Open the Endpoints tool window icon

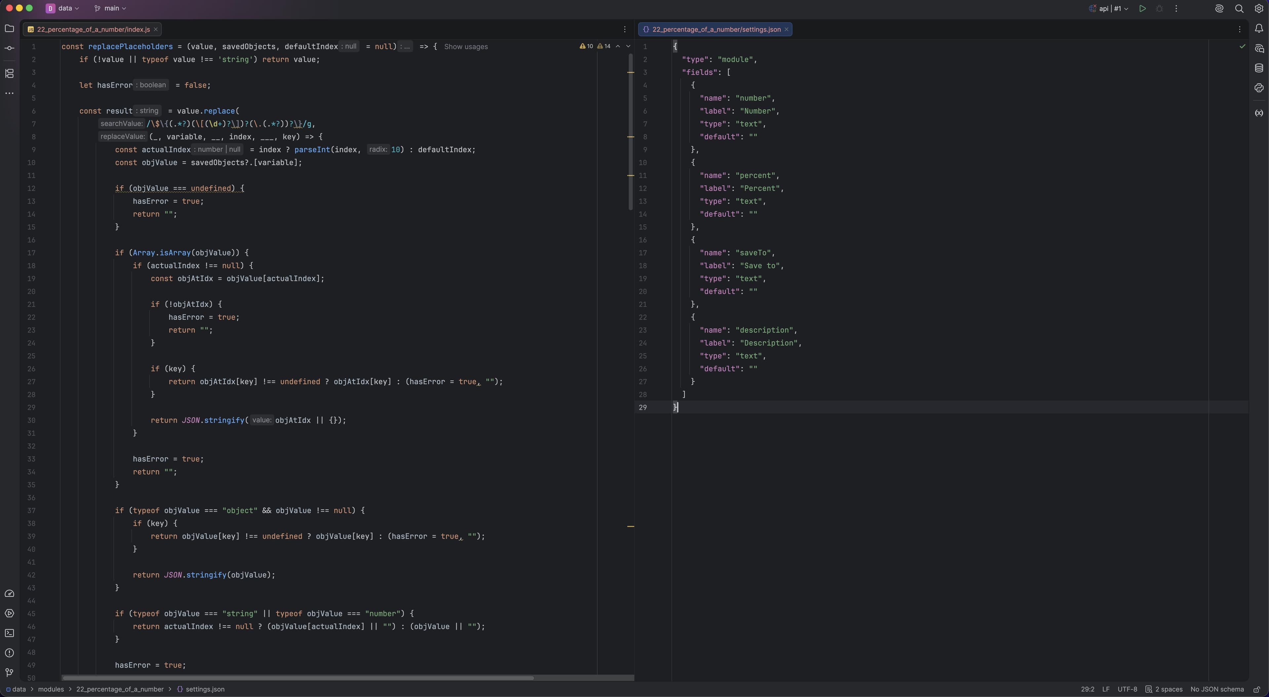click(x=1259, y=113)
